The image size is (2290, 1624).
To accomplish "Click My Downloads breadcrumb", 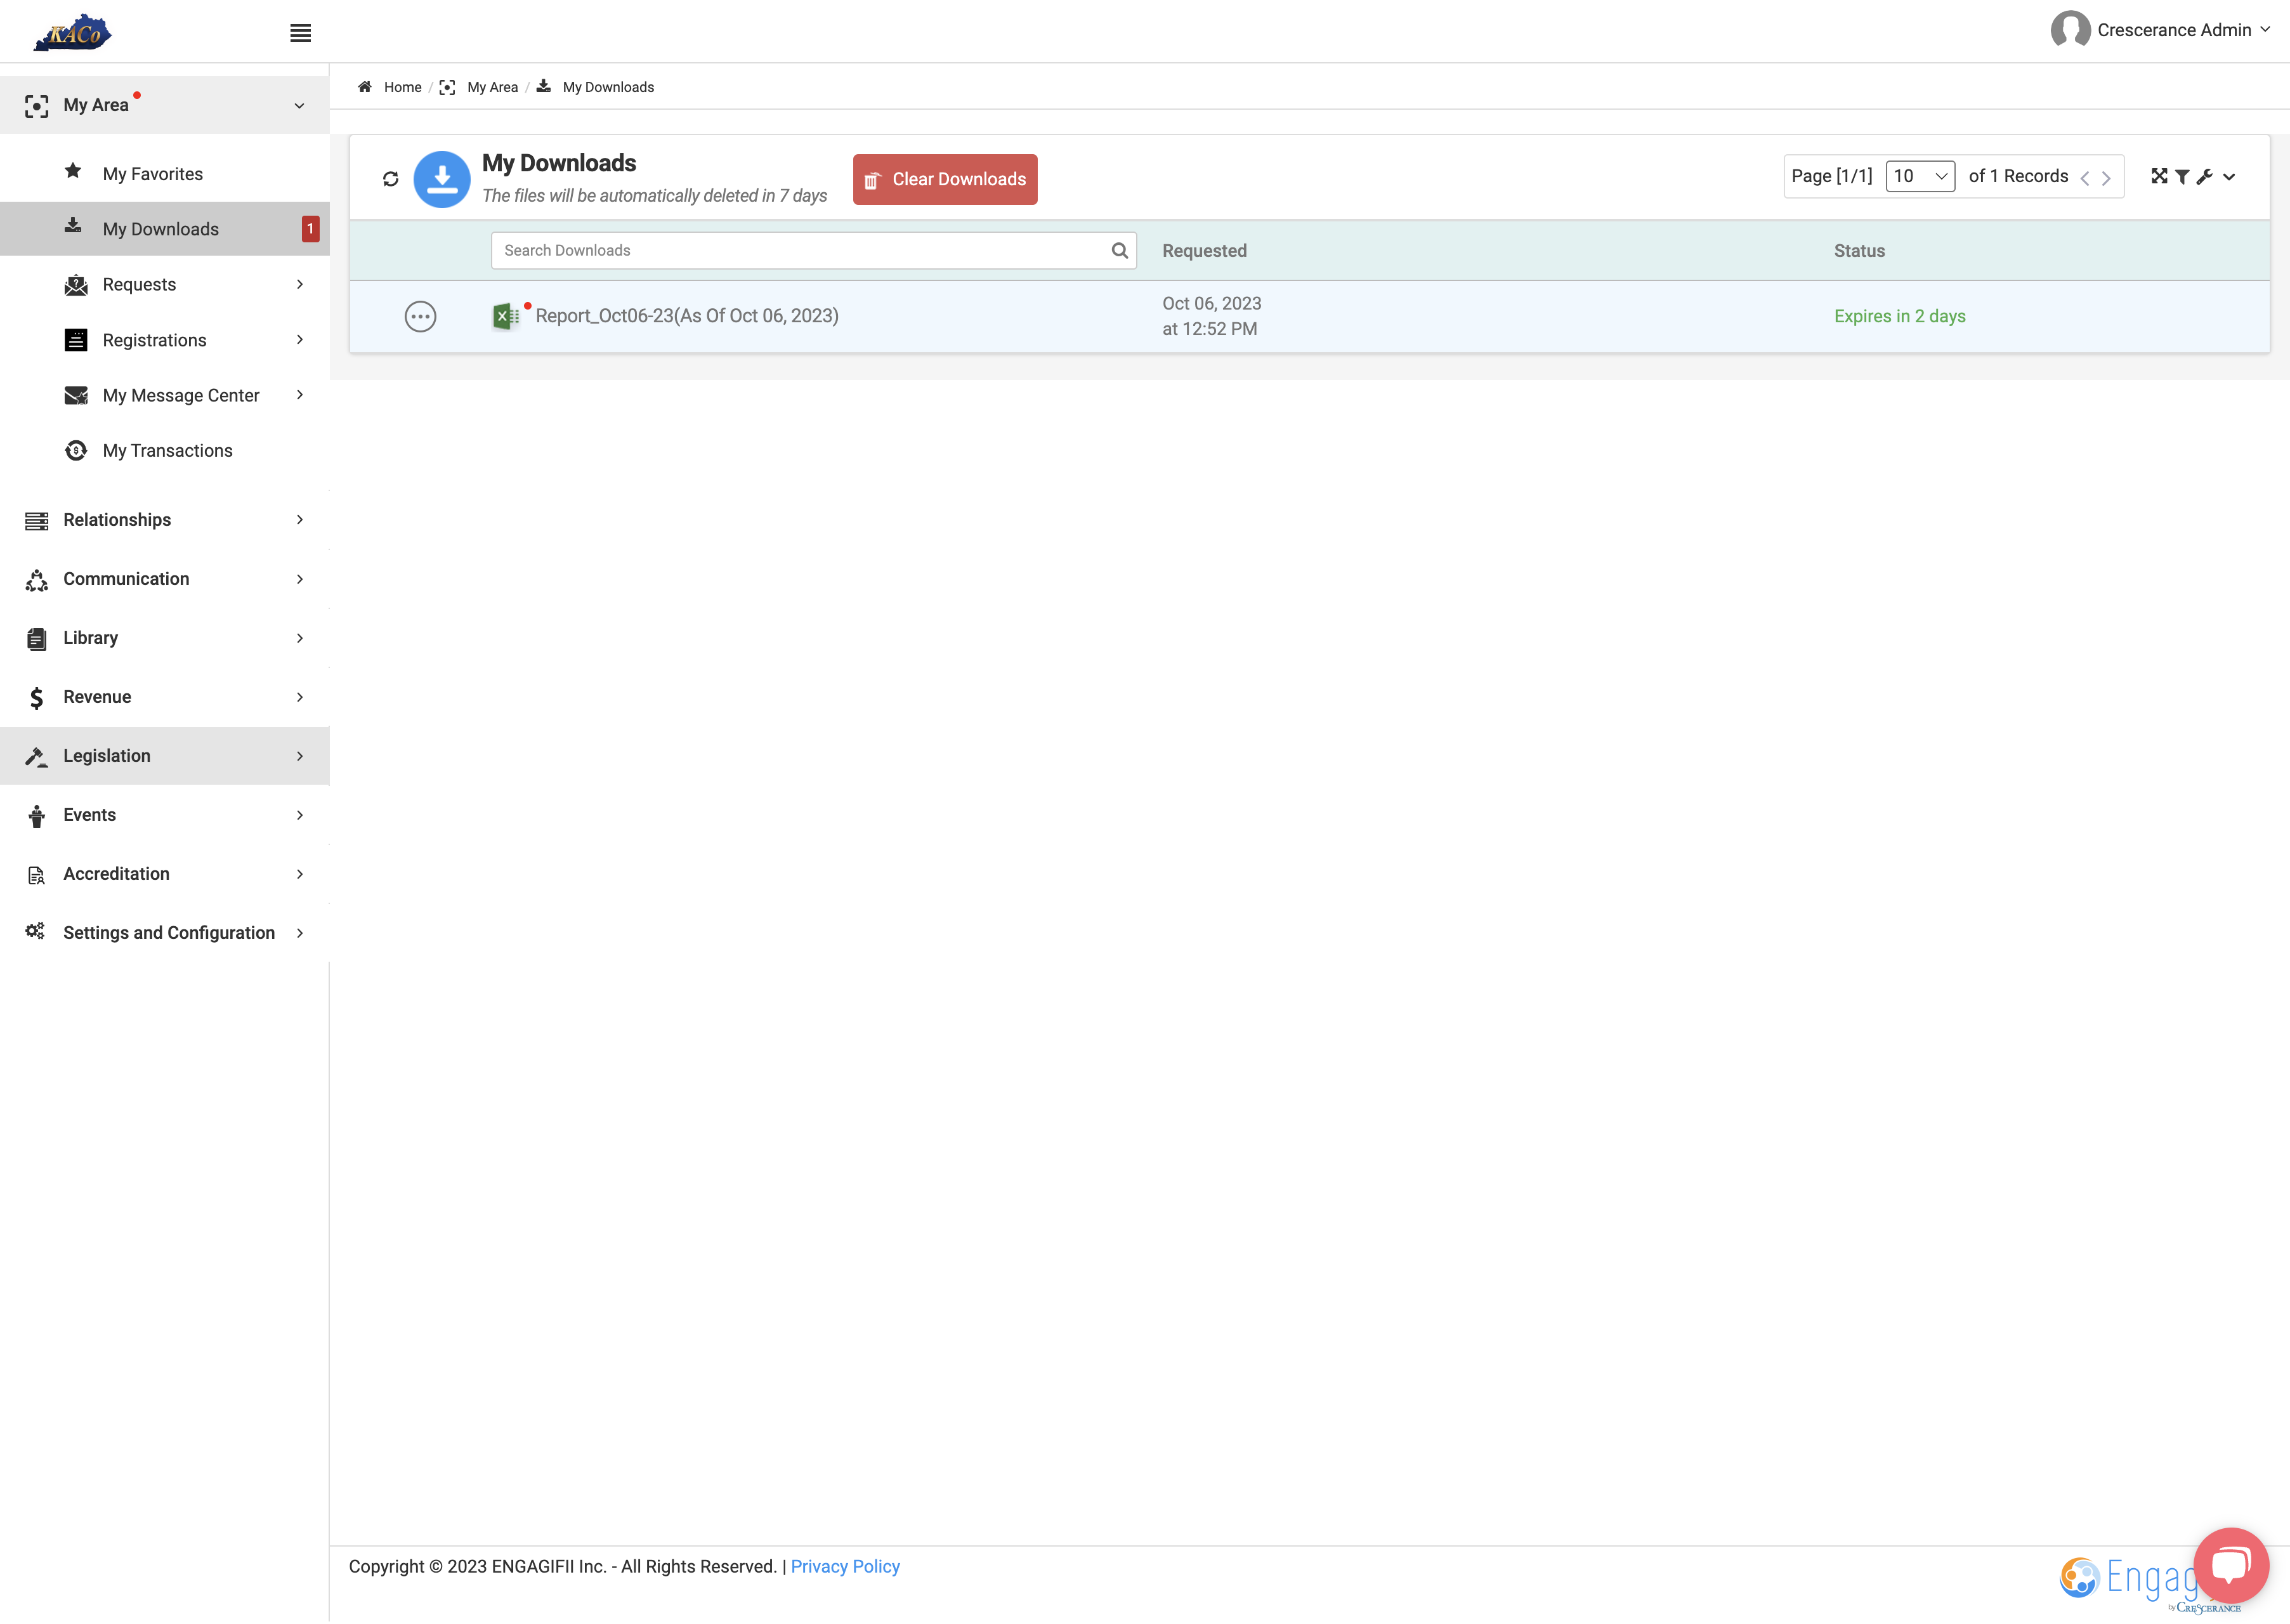I will tap(608, 87).
